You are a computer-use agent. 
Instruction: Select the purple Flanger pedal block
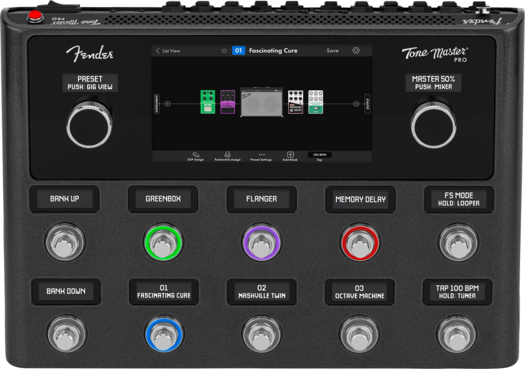point(227,101)
